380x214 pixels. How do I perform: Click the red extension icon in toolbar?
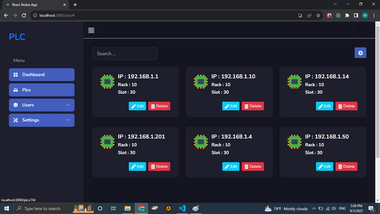point(329,15)
